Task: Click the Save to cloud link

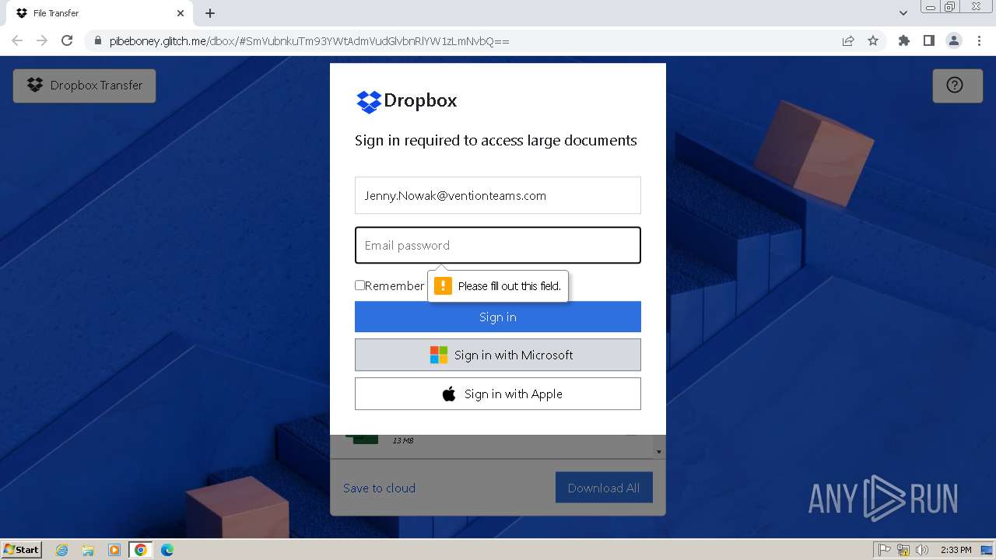Action: 379,488
